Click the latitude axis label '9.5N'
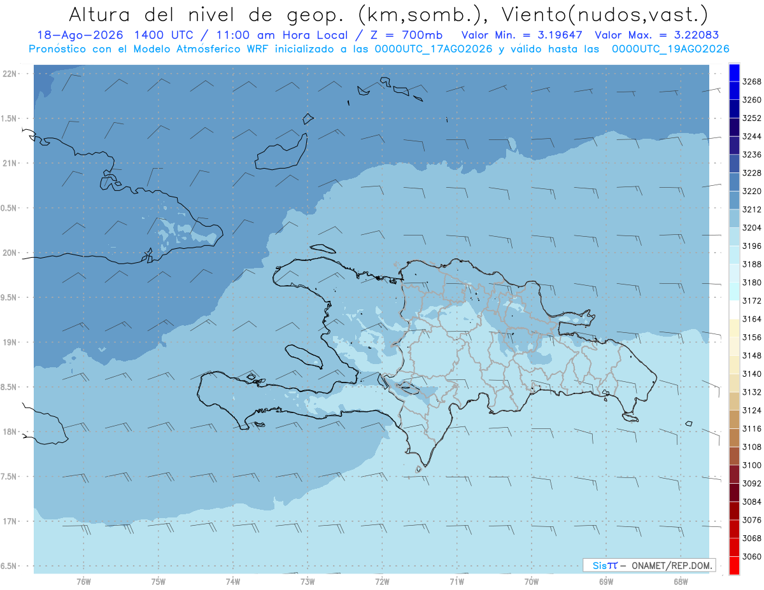The height and width of the screenshot is (590, 764). (x=9, y=298)
